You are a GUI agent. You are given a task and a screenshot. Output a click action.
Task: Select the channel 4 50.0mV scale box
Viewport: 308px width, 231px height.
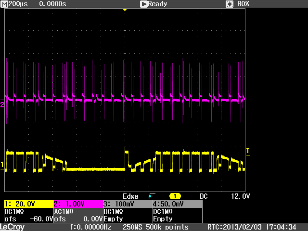[x=178, y=204]
